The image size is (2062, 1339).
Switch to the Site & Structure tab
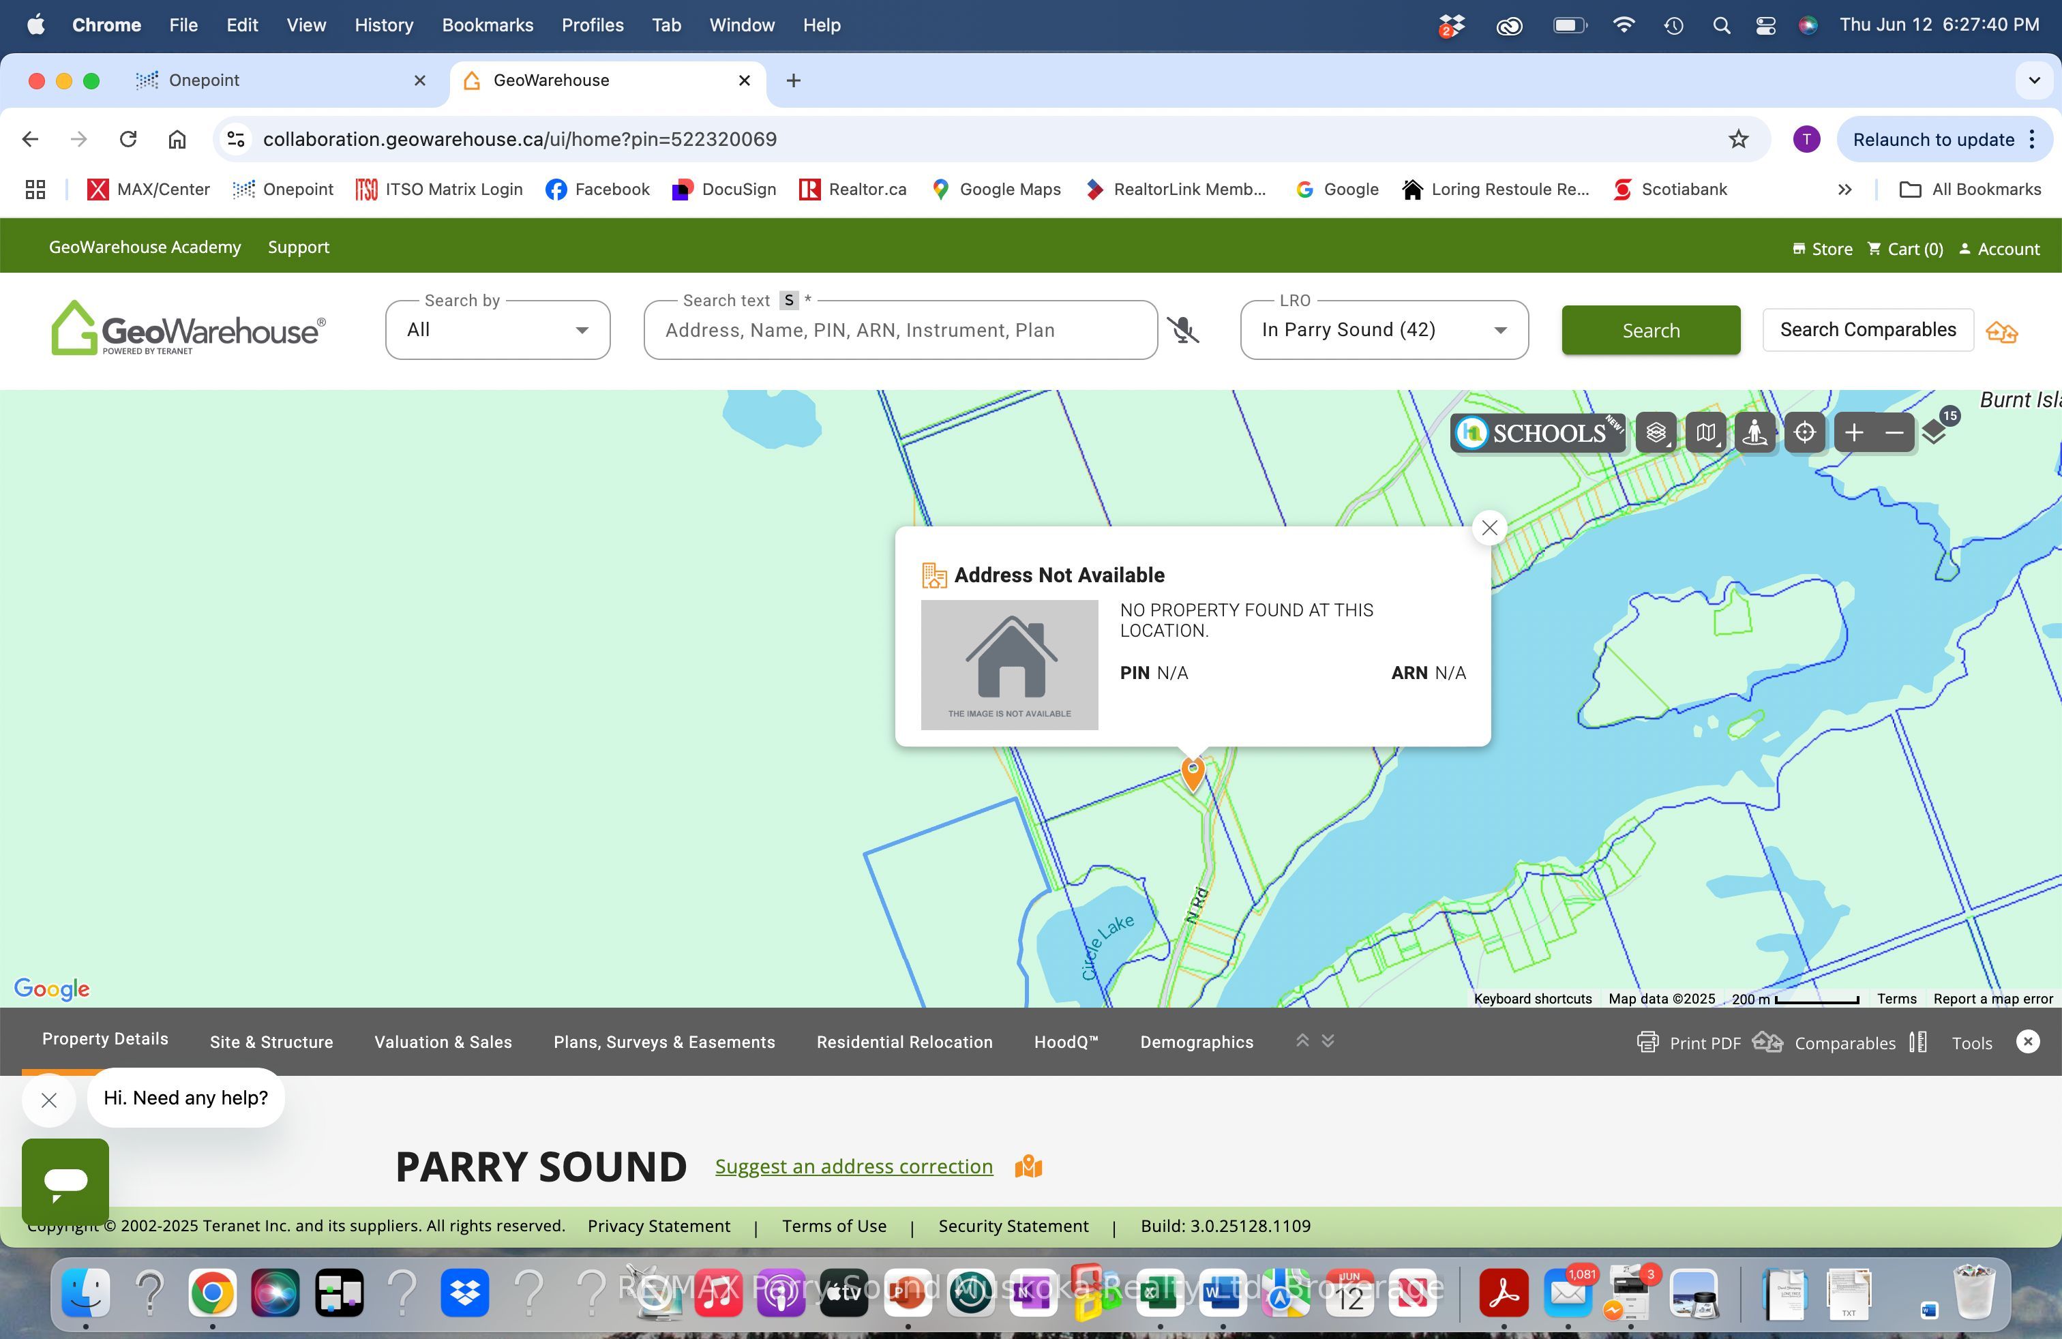(271, 1042)
